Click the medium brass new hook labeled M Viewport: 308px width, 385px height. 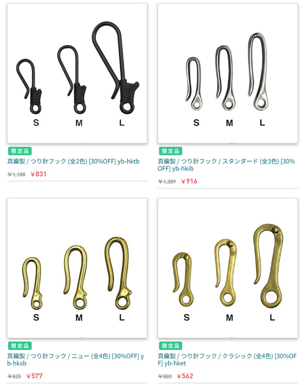click(75, 277)
